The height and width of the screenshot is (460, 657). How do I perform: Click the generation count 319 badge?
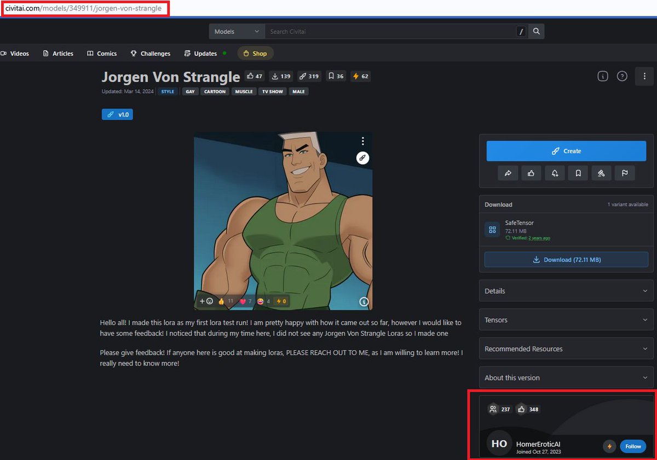(309, 76)
